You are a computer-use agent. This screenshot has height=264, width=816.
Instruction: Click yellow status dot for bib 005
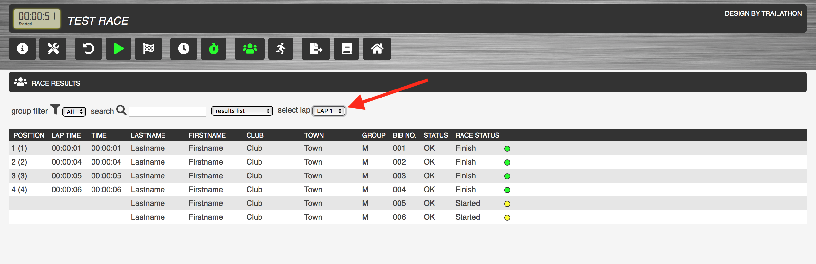tap(507, 204)
